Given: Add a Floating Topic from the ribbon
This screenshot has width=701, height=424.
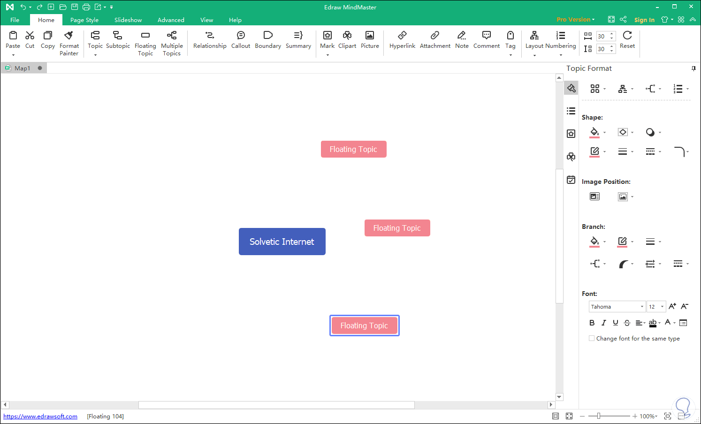Looking at the screenshot, I should click(x=145, y=43).
